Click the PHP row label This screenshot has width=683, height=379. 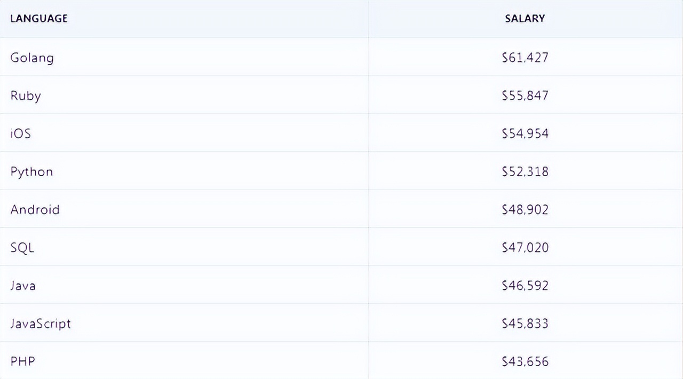tap(23, 361)
